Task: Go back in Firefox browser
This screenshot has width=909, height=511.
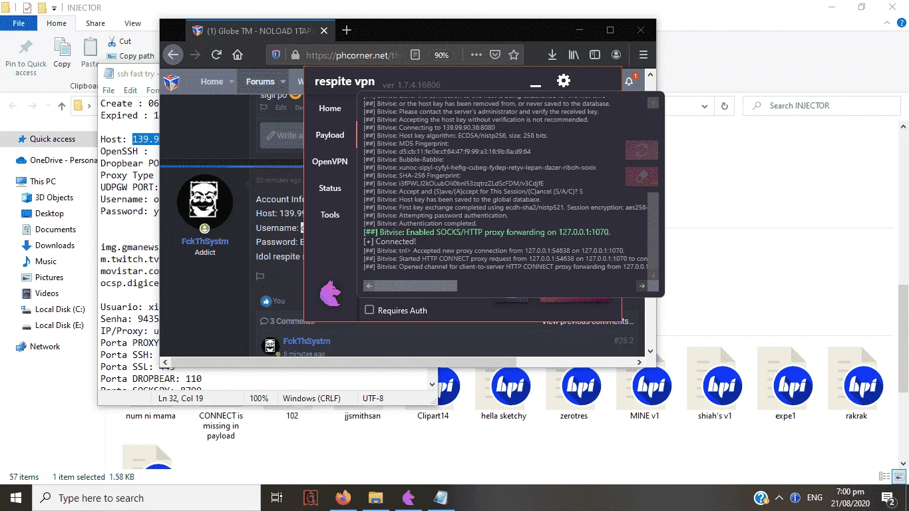Action: (x=172, y=55)
